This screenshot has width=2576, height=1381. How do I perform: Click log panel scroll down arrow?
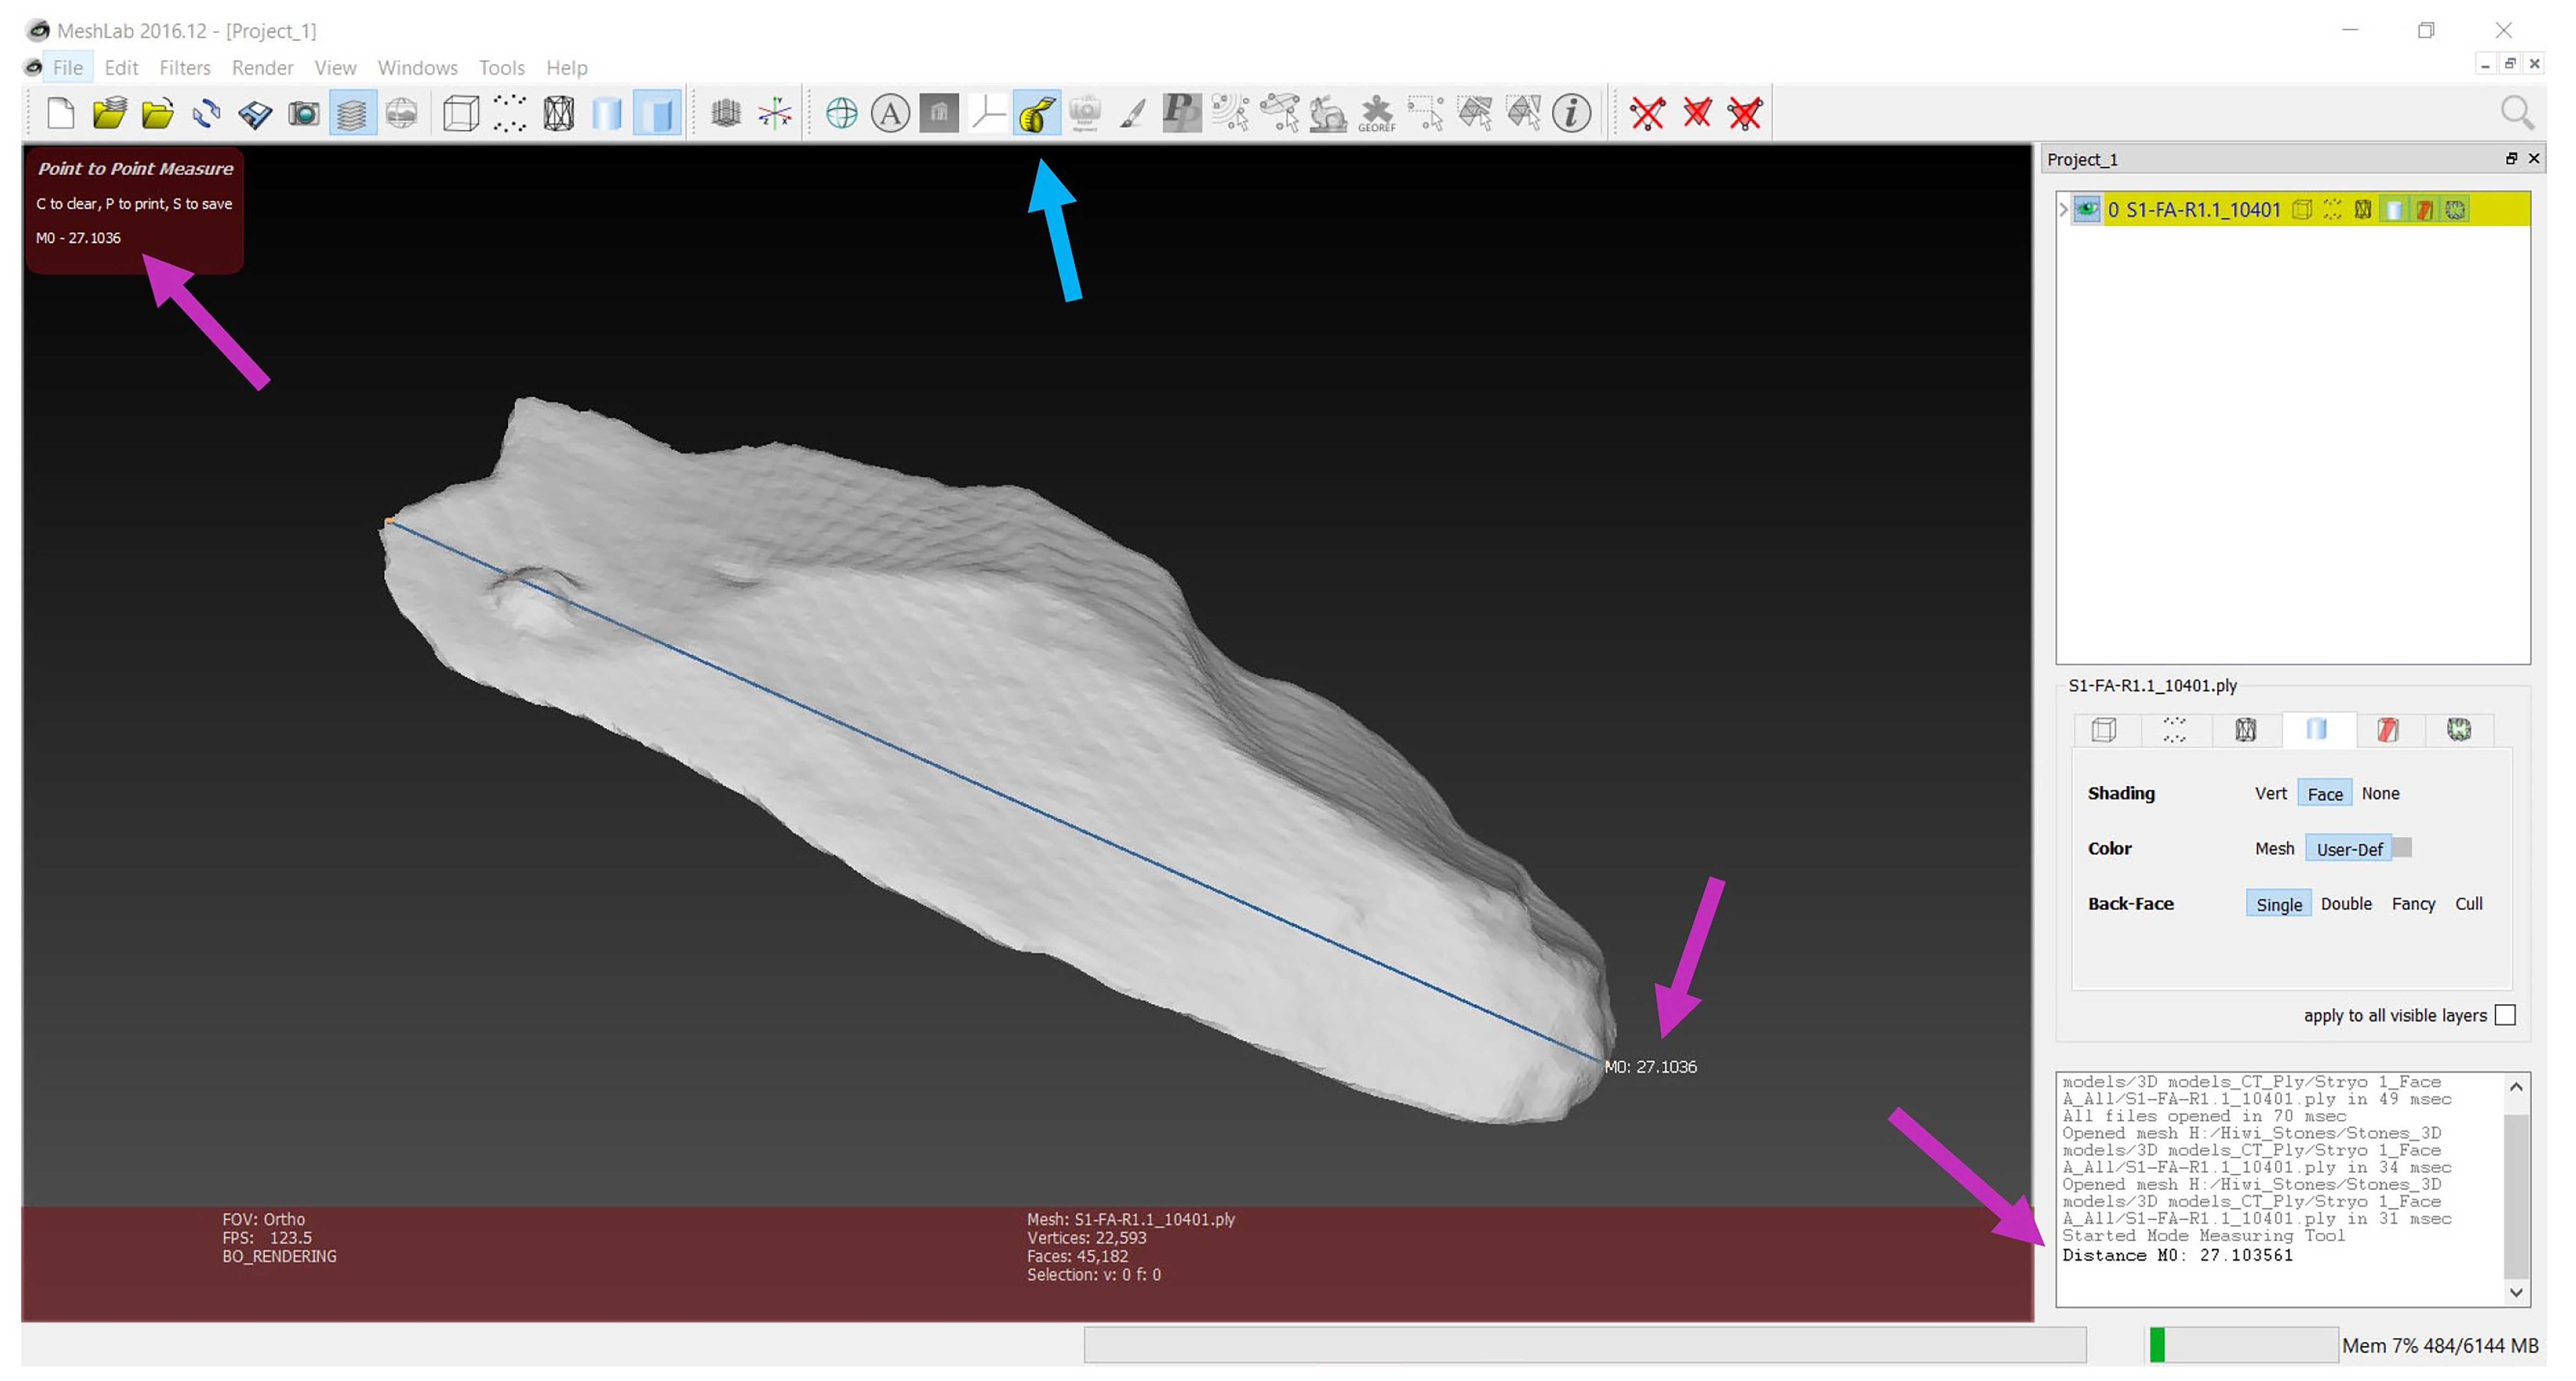pyautogui.click(x=2517, y=1292)
